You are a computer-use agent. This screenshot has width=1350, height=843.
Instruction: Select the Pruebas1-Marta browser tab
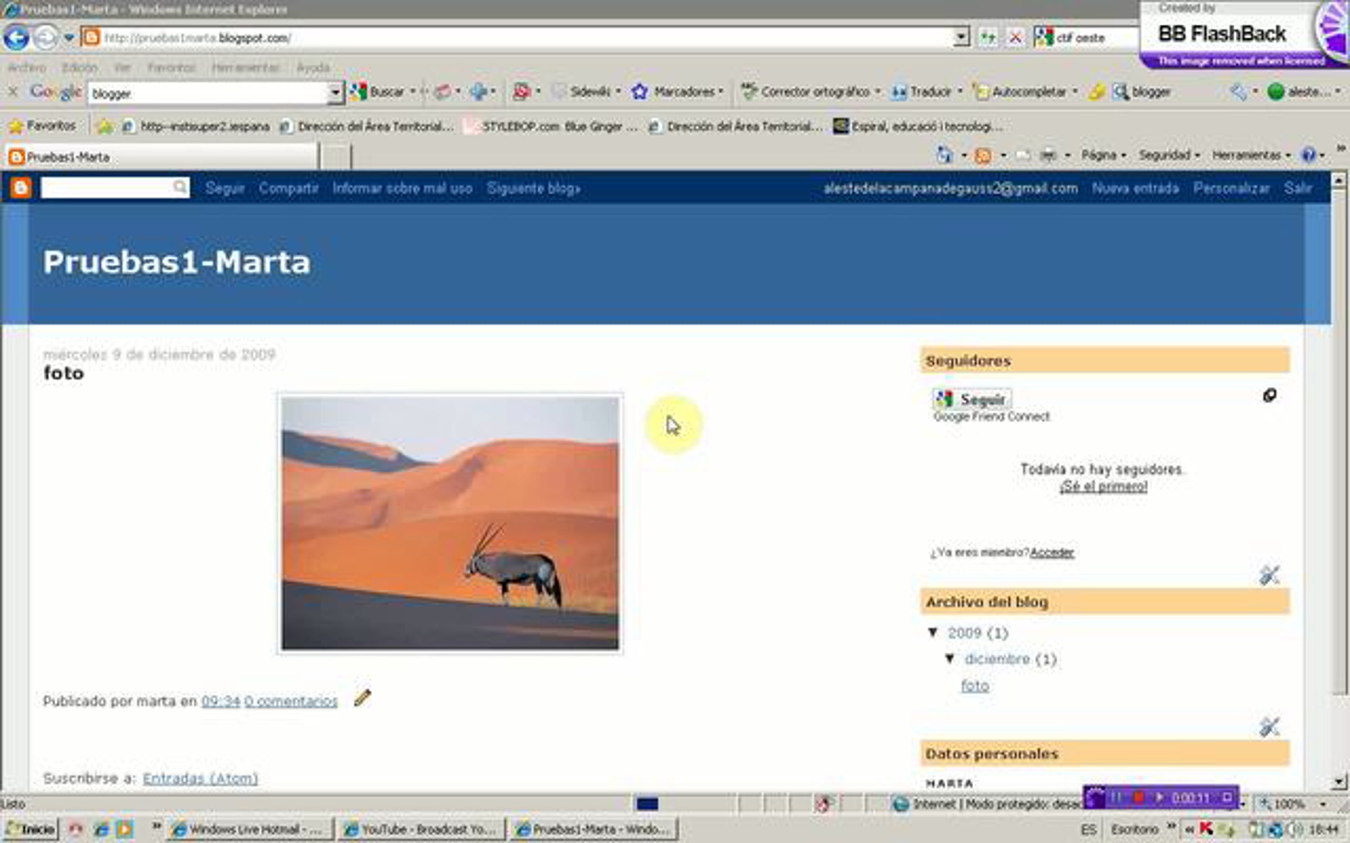(162, 157)
